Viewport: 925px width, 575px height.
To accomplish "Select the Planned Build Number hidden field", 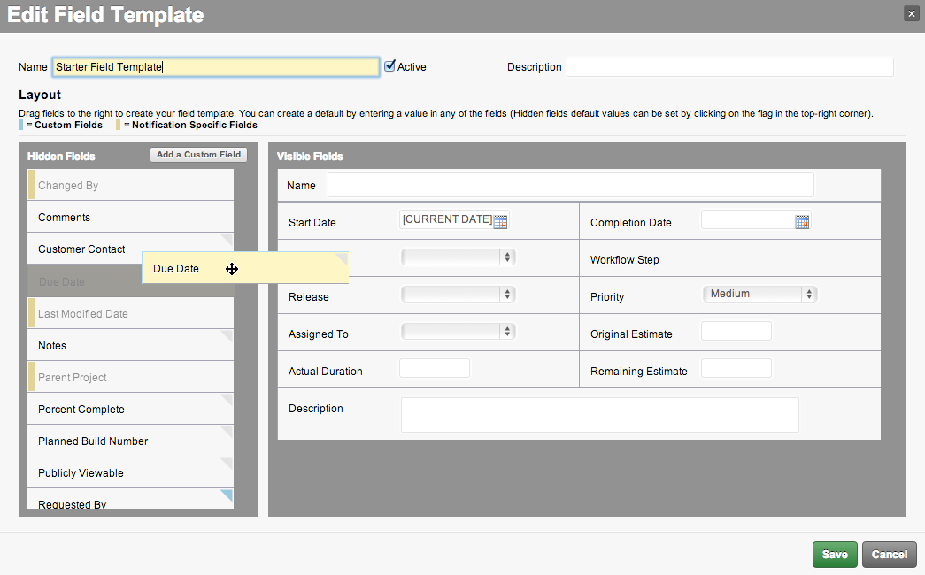I will coord(130,441).
